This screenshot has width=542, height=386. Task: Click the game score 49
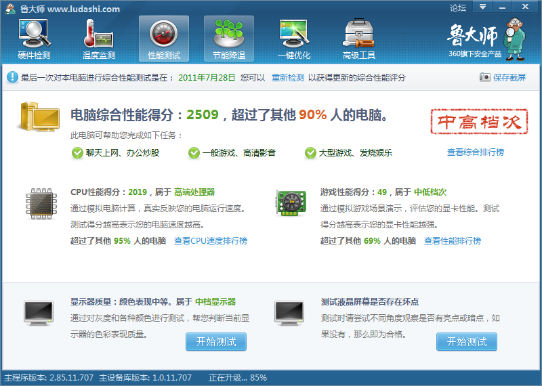[382, 192]
